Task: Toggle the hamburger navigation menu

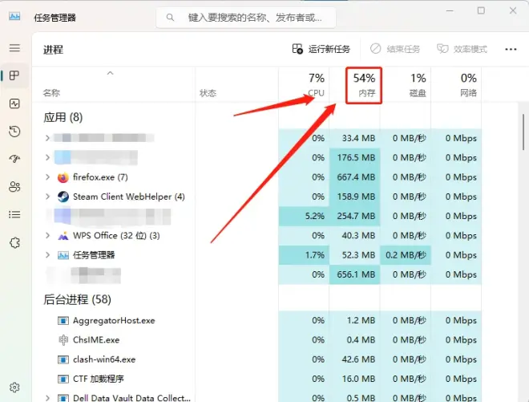Action: click(14, 48)
